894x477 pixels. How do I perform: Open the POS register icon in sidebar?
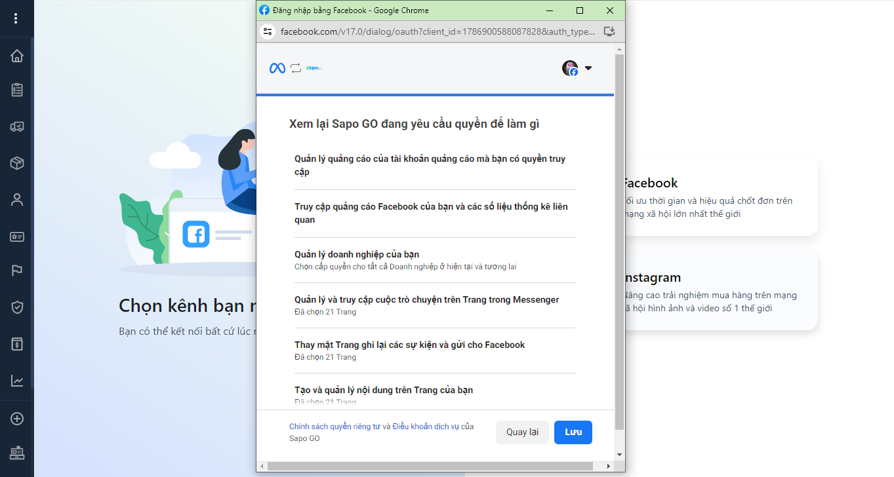[x=17, y=452]
